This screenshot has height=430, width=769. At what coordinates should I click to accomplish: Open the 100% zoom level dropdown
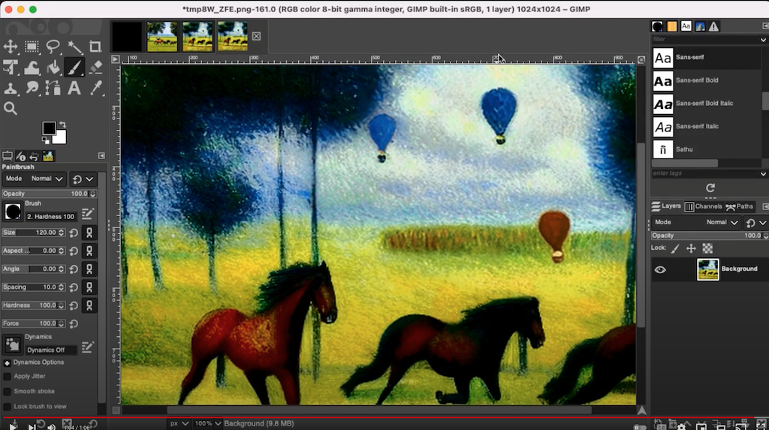pyautogui.click(x=207, y=424)
